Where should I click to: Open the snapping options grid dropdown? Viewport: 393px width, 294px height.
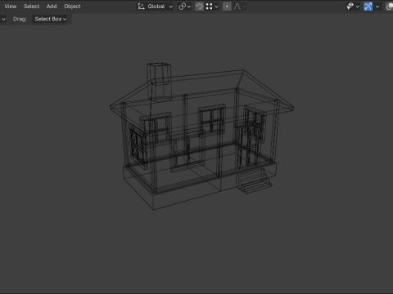pos(212,7)
